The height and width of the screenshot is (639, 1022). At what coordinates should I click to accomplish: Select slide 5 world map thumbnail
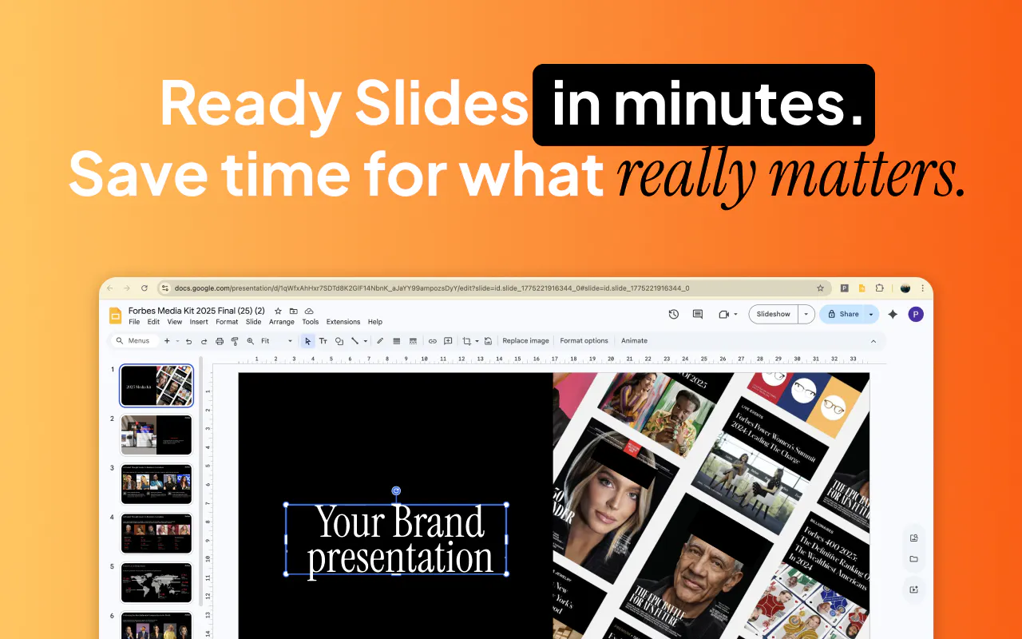156,583
